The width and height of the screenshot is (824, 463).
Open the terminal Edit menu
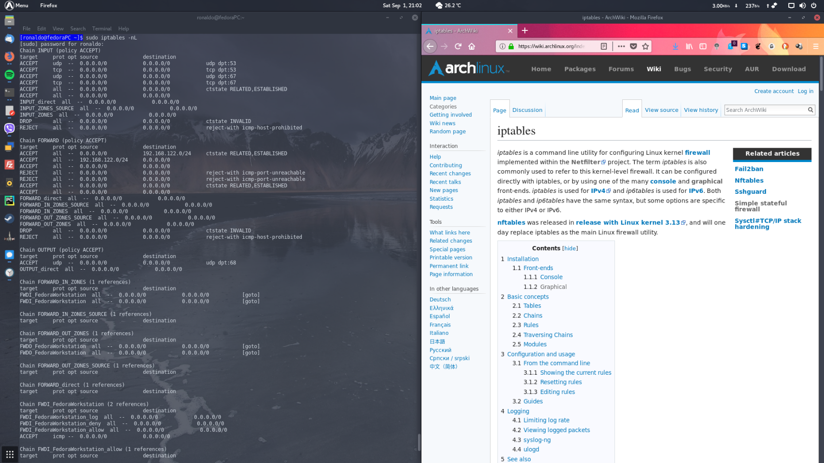42,28
